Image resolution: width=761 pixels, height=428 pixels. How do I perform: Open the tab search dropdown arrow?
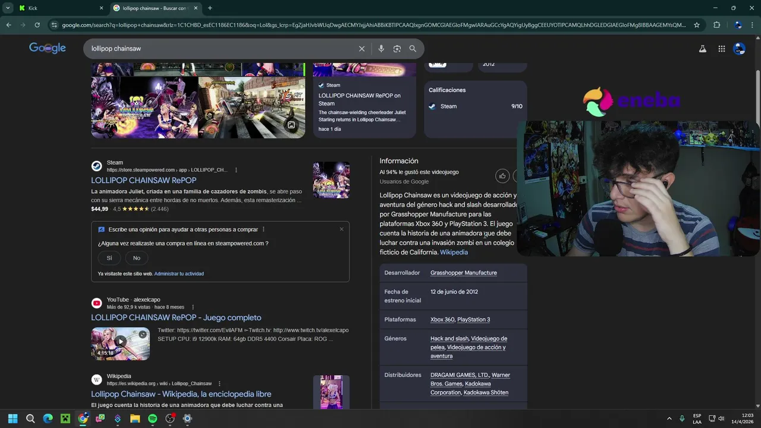8,8
